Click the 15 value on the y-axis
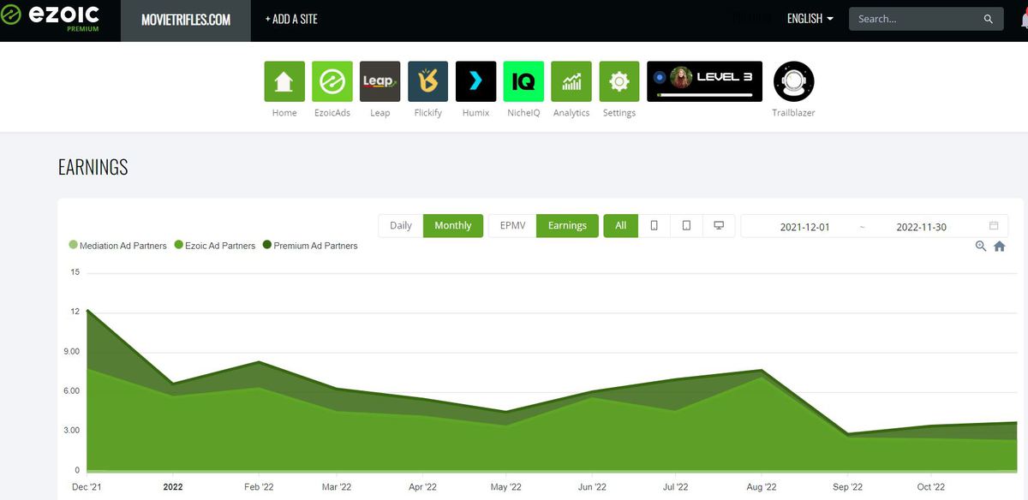This screenshot has height=500, width=1028. click(75, 272)
